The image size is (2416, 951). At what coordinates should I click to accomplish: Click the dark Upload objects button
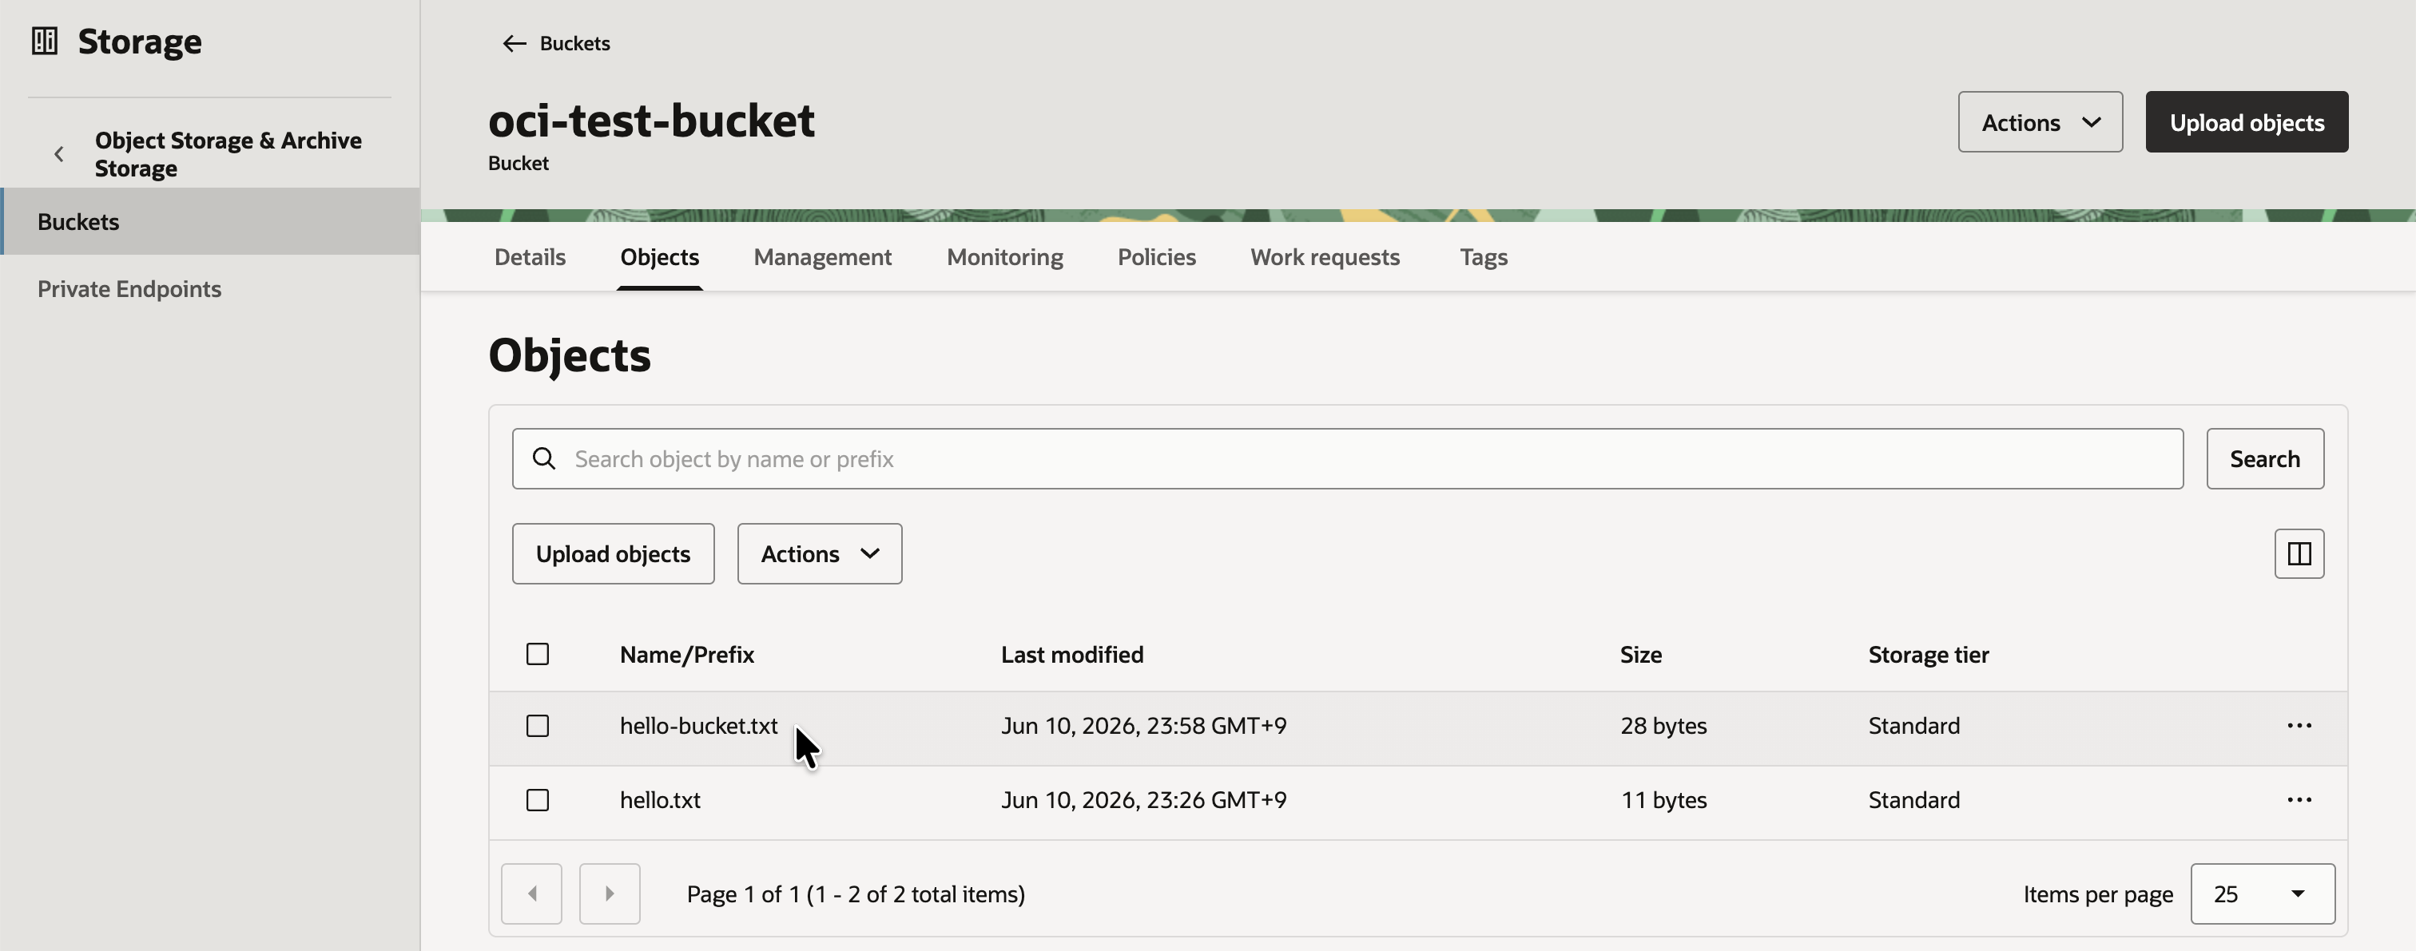(x=2247, y=122)
